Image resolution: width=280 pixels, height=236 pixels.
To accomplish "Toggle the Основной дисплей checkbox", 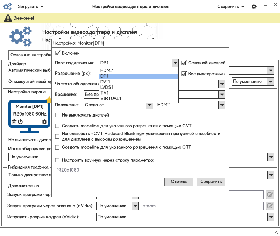I will point(184,63).
